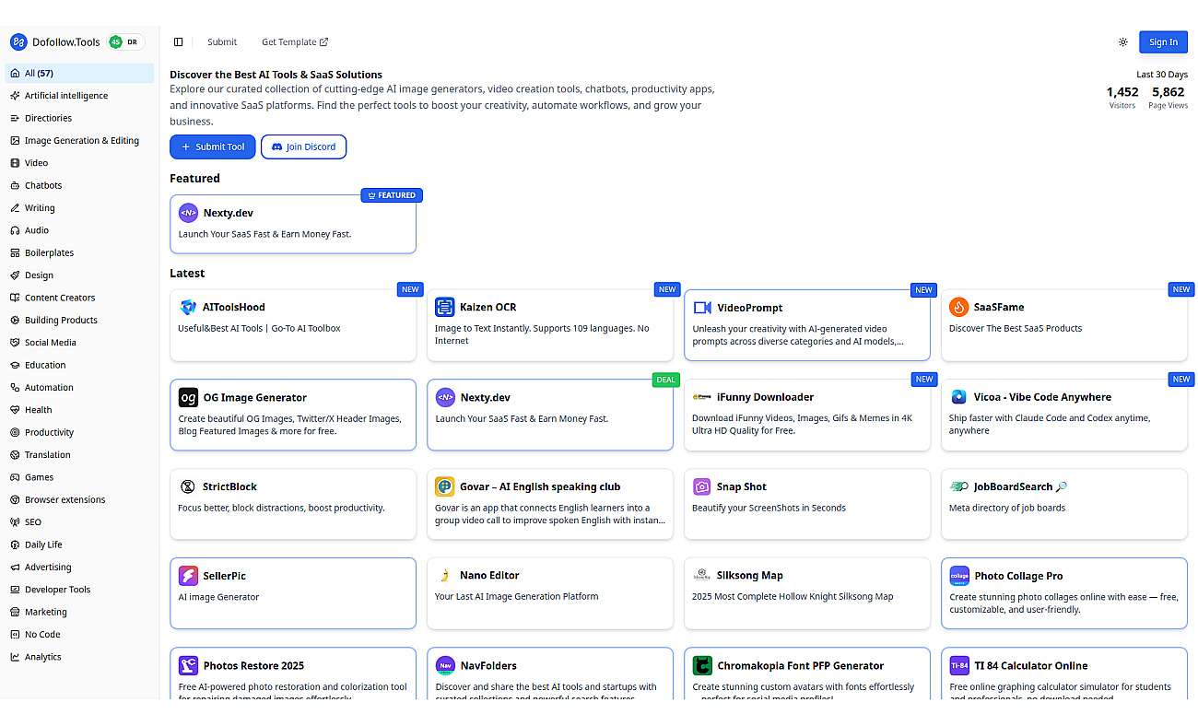Image resolution: width=1198 pixels, height=726 pixels.
Task: Open the Developer Tools sidebar category
Action: [x=57, y=590]
